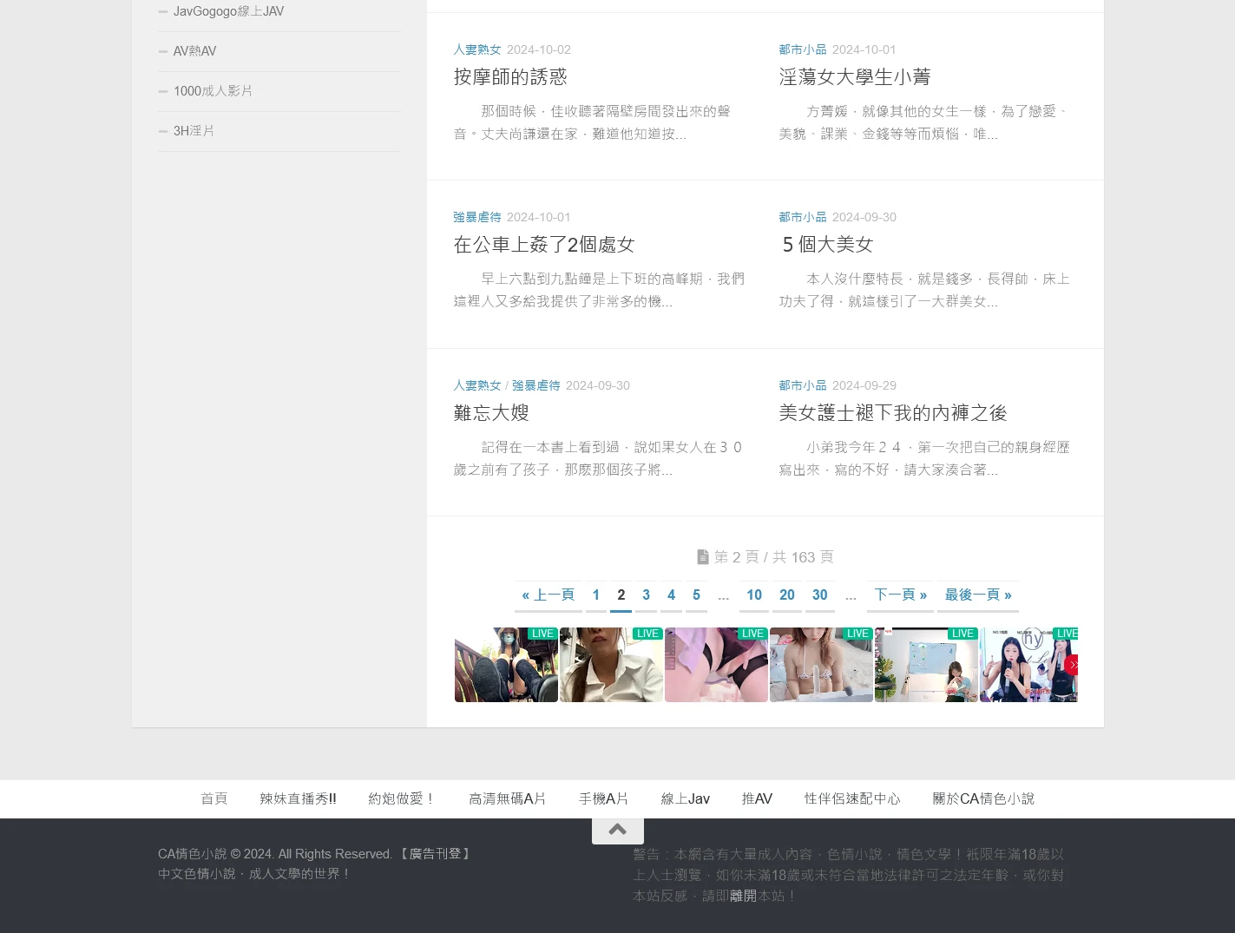
Task: Open page 1 of the listing
Action: pyautogui.click(x=595, y=595)
